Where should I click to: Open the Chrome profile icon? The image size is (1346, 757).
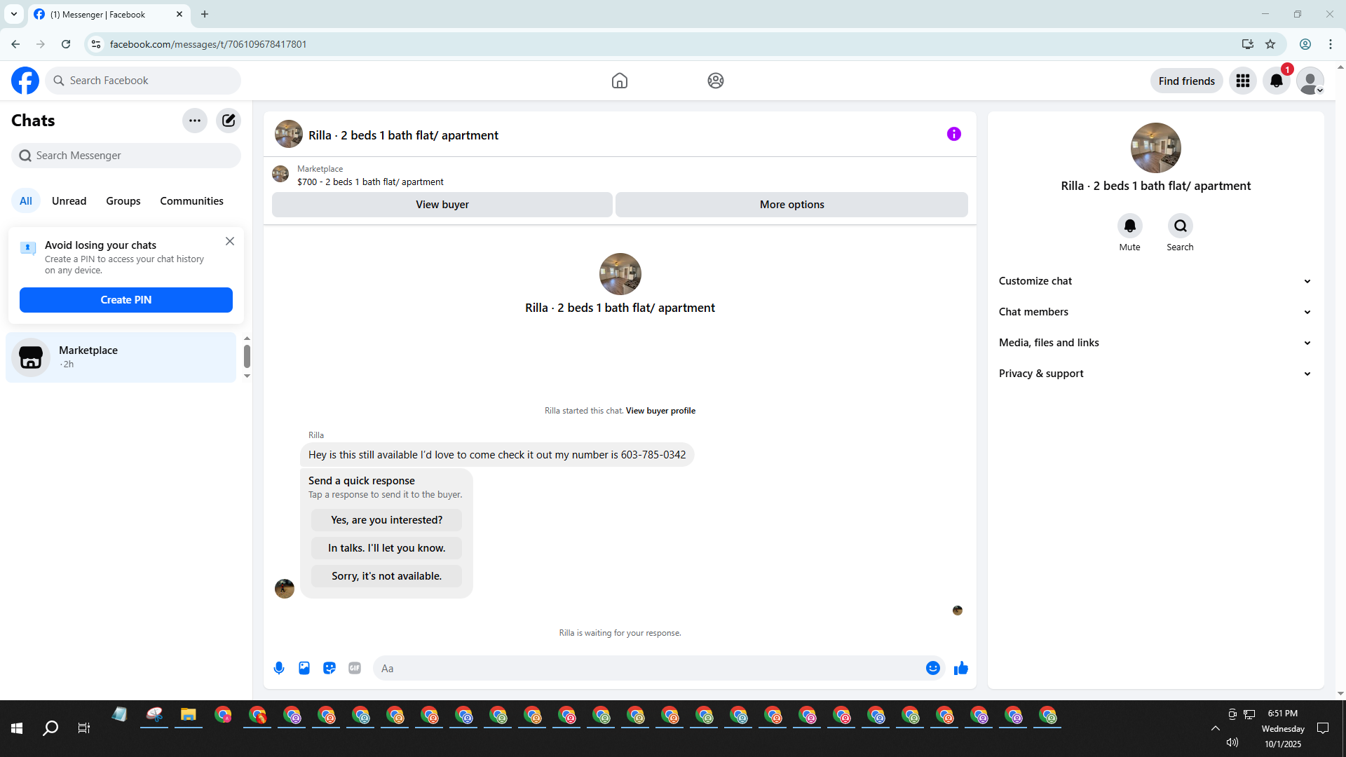pyautogui.click(x=1305, y=44)
